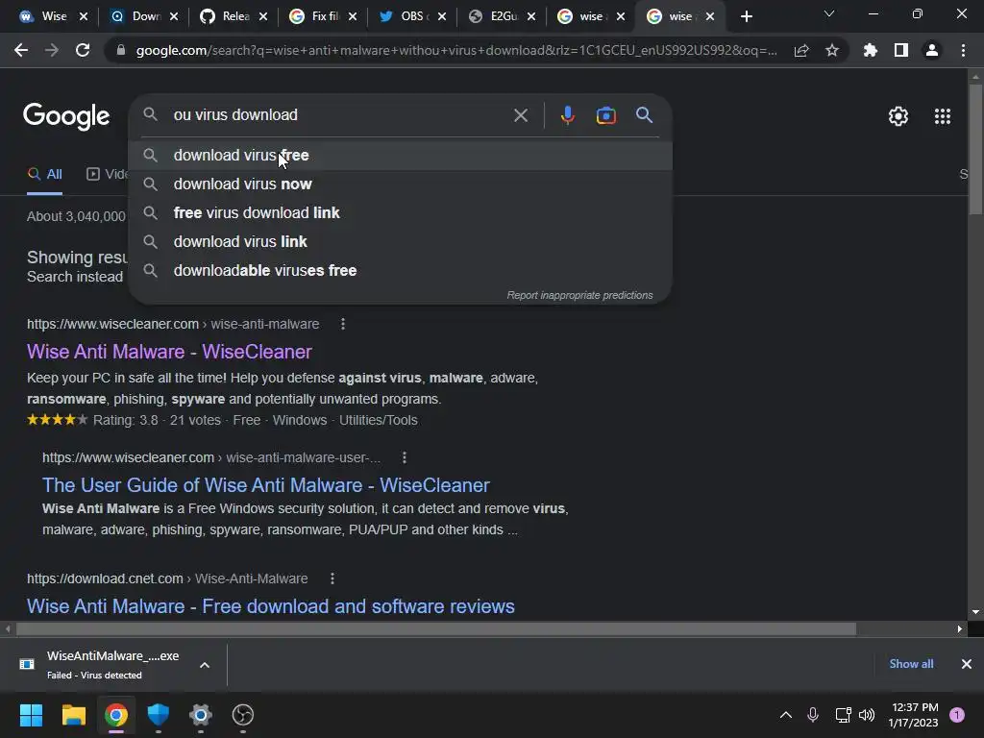Viewport: 984px width, 738px height.
Task: Open more options for download.cnet.com result
Action: coord(332,578)
